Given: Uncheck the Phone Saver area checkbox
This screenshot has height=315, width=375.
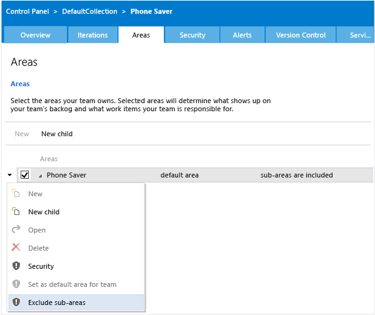Looking at the screenshot, I should 24,175.
